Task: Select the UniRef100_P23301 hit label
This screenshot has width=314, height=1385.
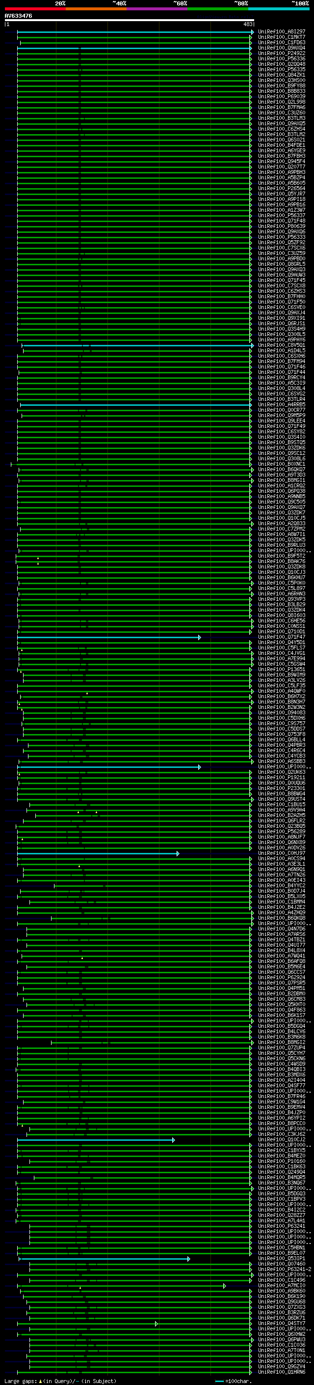Action: click(x=282, y=788)
